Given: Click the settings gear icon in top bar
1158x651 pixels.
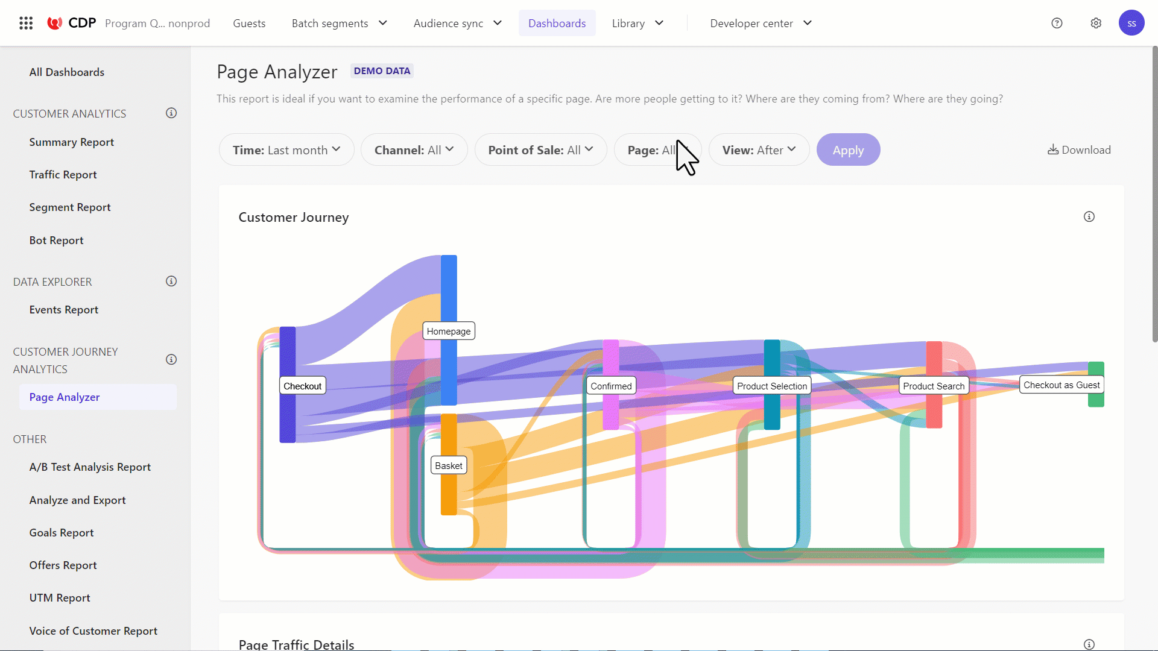Looking at the screenshot, I should (x=1096, y=22).
